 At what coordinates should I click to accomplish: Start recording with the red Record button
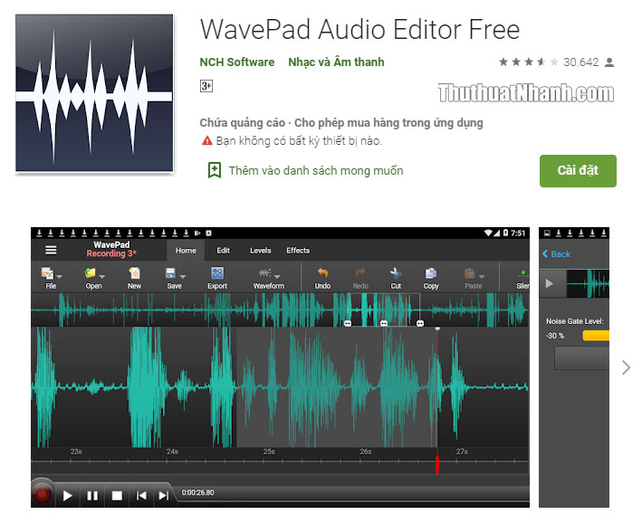[42, 494]
